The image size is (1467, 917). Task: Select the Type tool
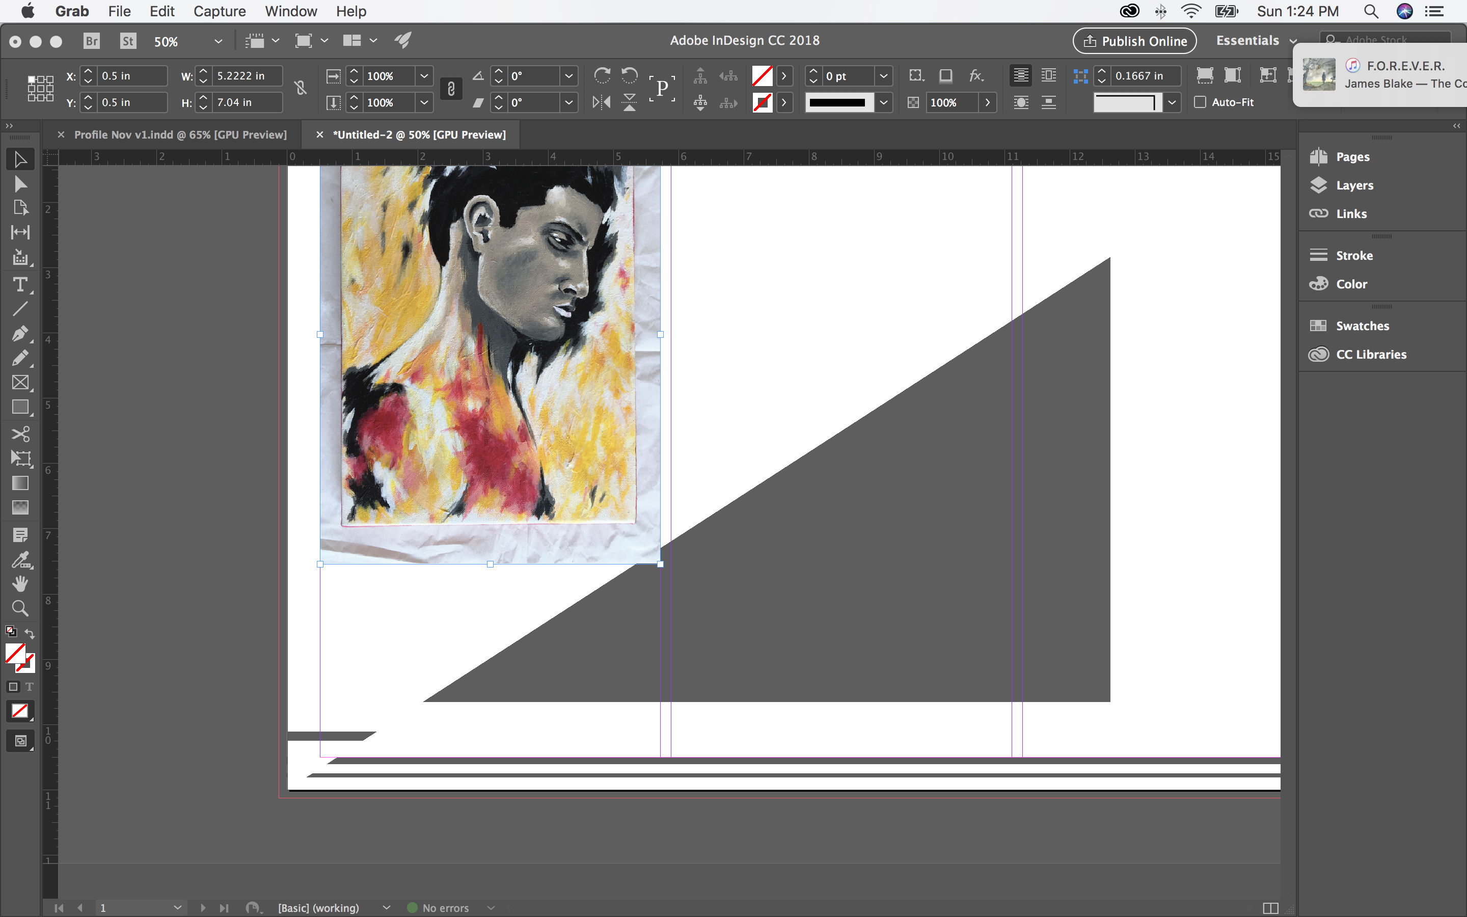pos(20,284)
